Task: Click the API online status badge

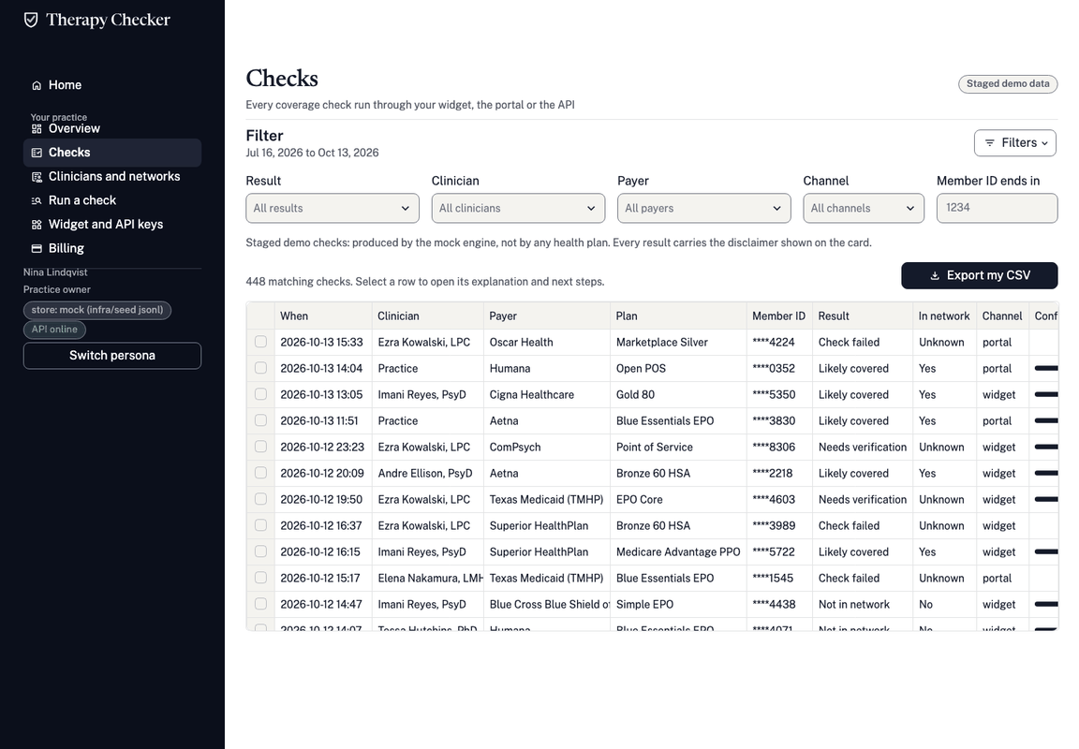Action: coord(54,330)
